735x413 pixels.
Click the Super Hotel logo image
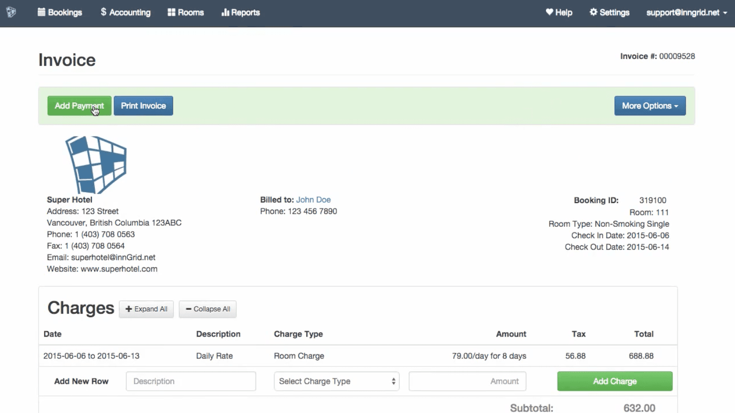96,165
